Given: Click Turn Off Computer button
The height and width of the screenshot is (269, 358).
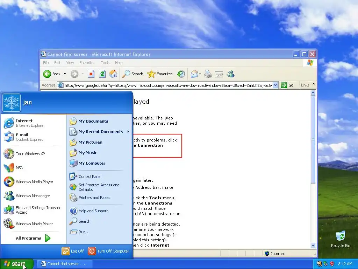Looking at the screenshot, I should click(x=108, y=251).
